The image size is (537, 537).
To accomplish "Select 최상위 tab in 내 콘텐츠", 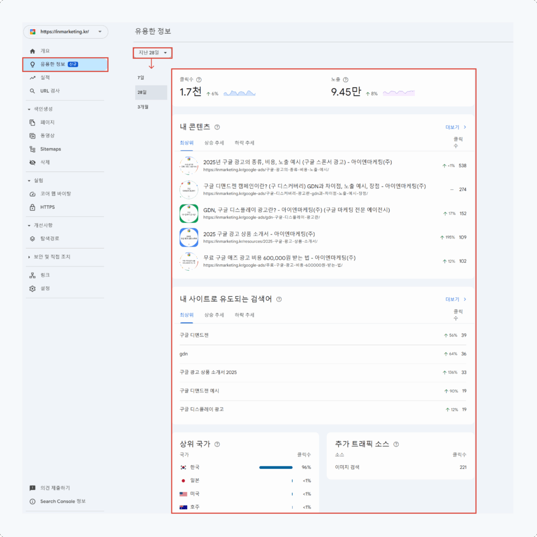I will (x=187, y=143).
